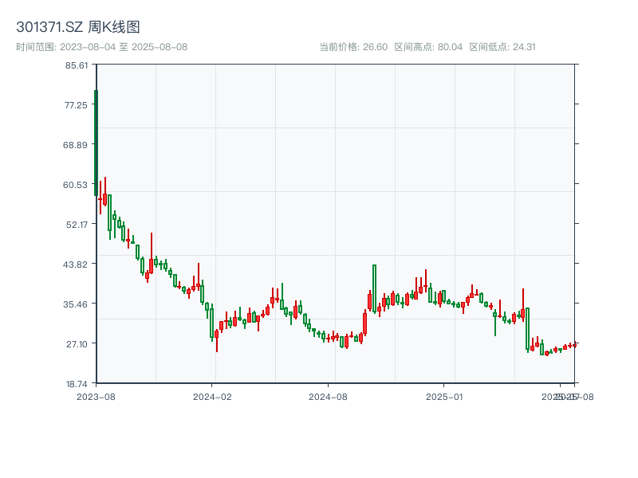Click the tall green candlestick after 2024-08

(x=374, y=287)
